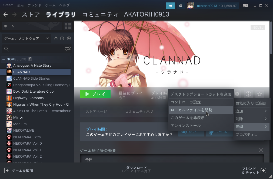Open the コミュニティハブ link
This screenshot has width=273, height=179.
[139, 112]
